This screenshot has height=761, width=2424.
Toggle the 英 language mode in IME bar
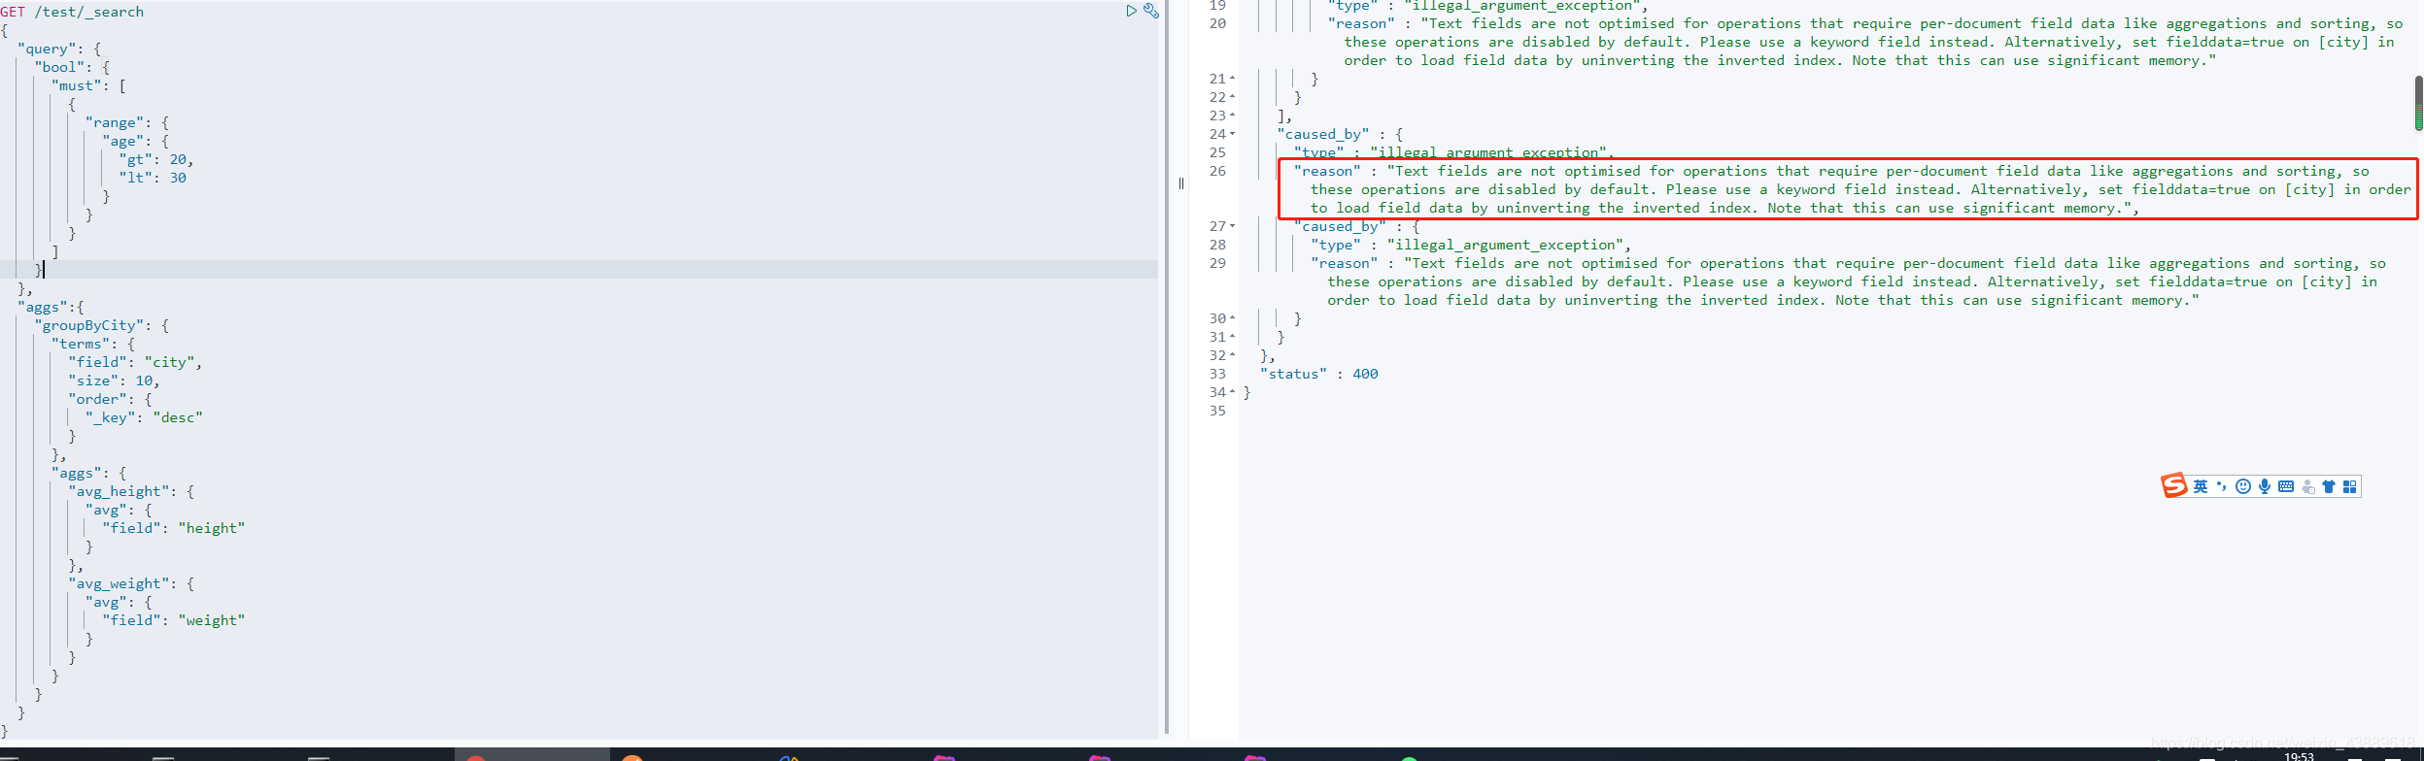pos(2201,486)
